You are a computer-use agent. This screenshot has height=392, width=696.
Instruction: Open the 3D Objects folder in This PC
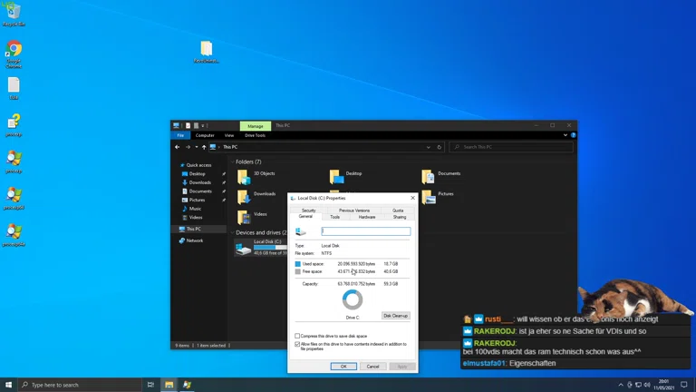pos(256,176)
